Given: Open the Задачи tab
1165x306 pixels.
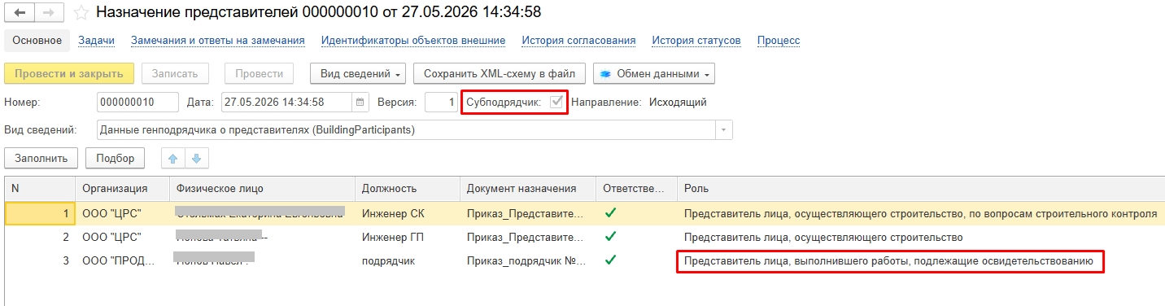Looking at the screenshot, I should (x=96, y=40).
